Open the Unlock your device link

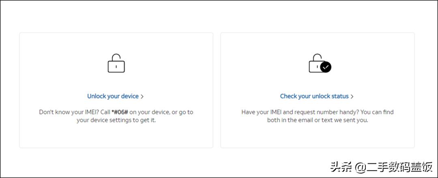[x=113, y=96]
